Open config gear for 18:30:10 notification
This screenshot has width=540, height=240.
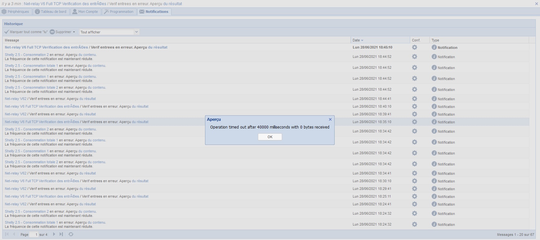click(415, 181)
